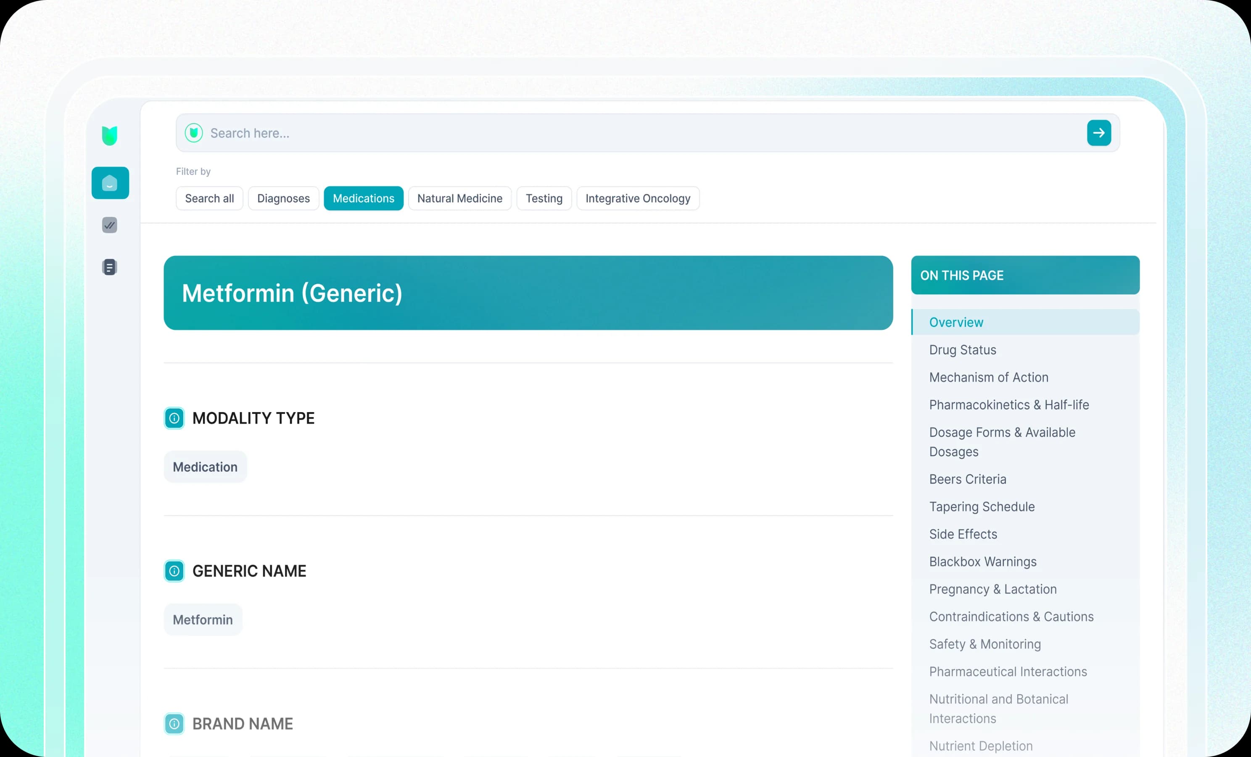Click the GENERIC NAME heading
Viewport: 1251px width, 757px height.
point(249,571)
